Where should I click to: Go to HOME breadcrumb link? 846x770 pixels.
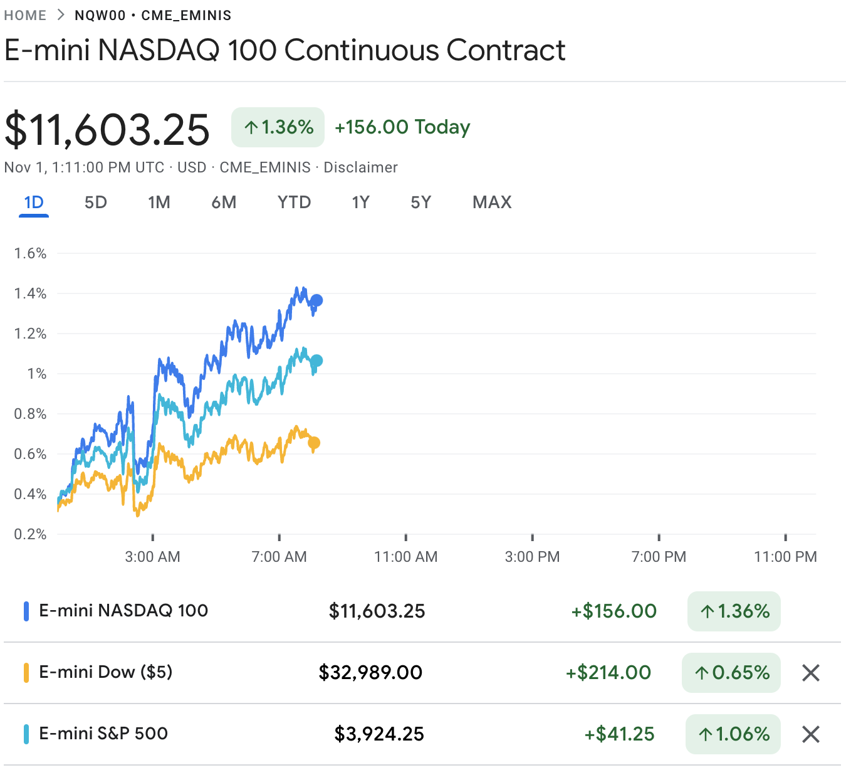(x=25, y=16)
